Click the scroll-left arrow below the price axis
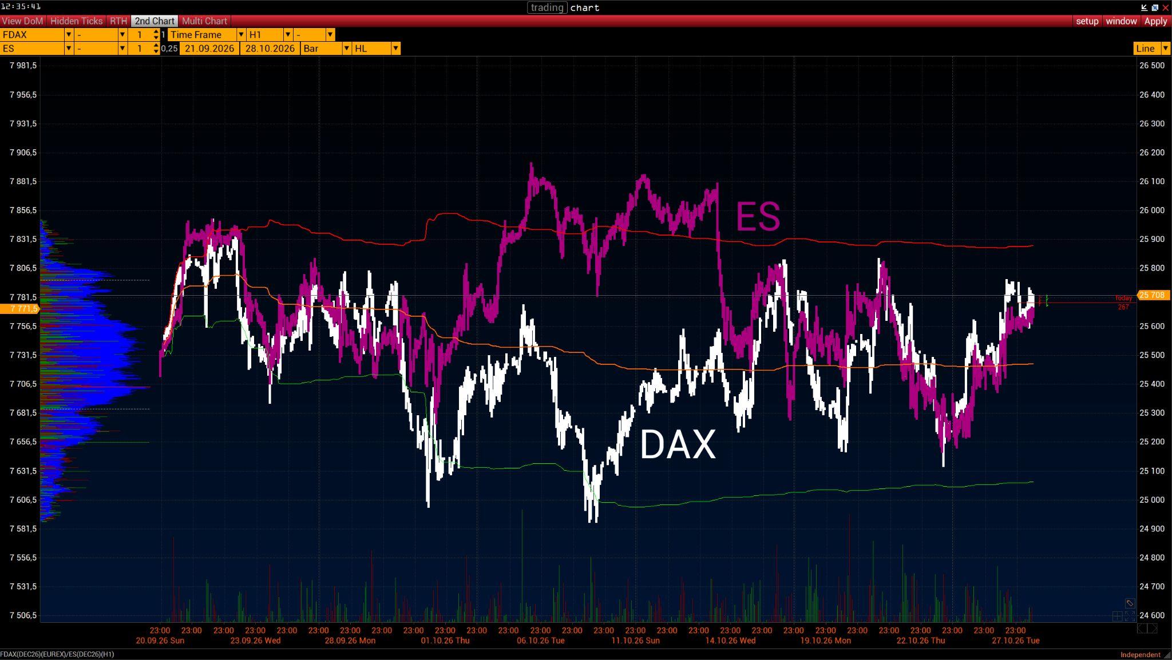The height and width of the screenshot is (660, 1172). pos(1141,629)
